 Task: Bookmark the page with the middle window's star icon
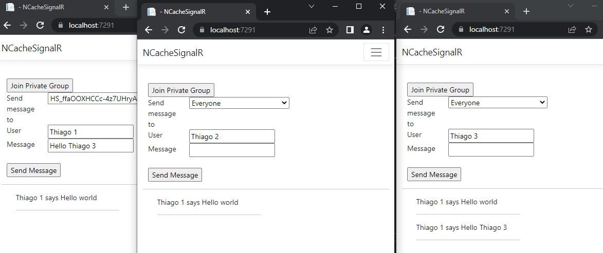pos(330,30)
